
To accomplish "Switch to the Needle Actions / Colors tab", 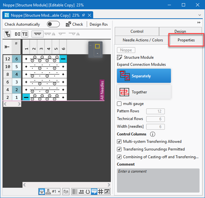I will coord(143,40).
